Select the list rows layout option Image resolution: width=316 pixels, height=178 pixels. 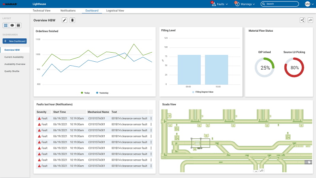tap(19, 25)
